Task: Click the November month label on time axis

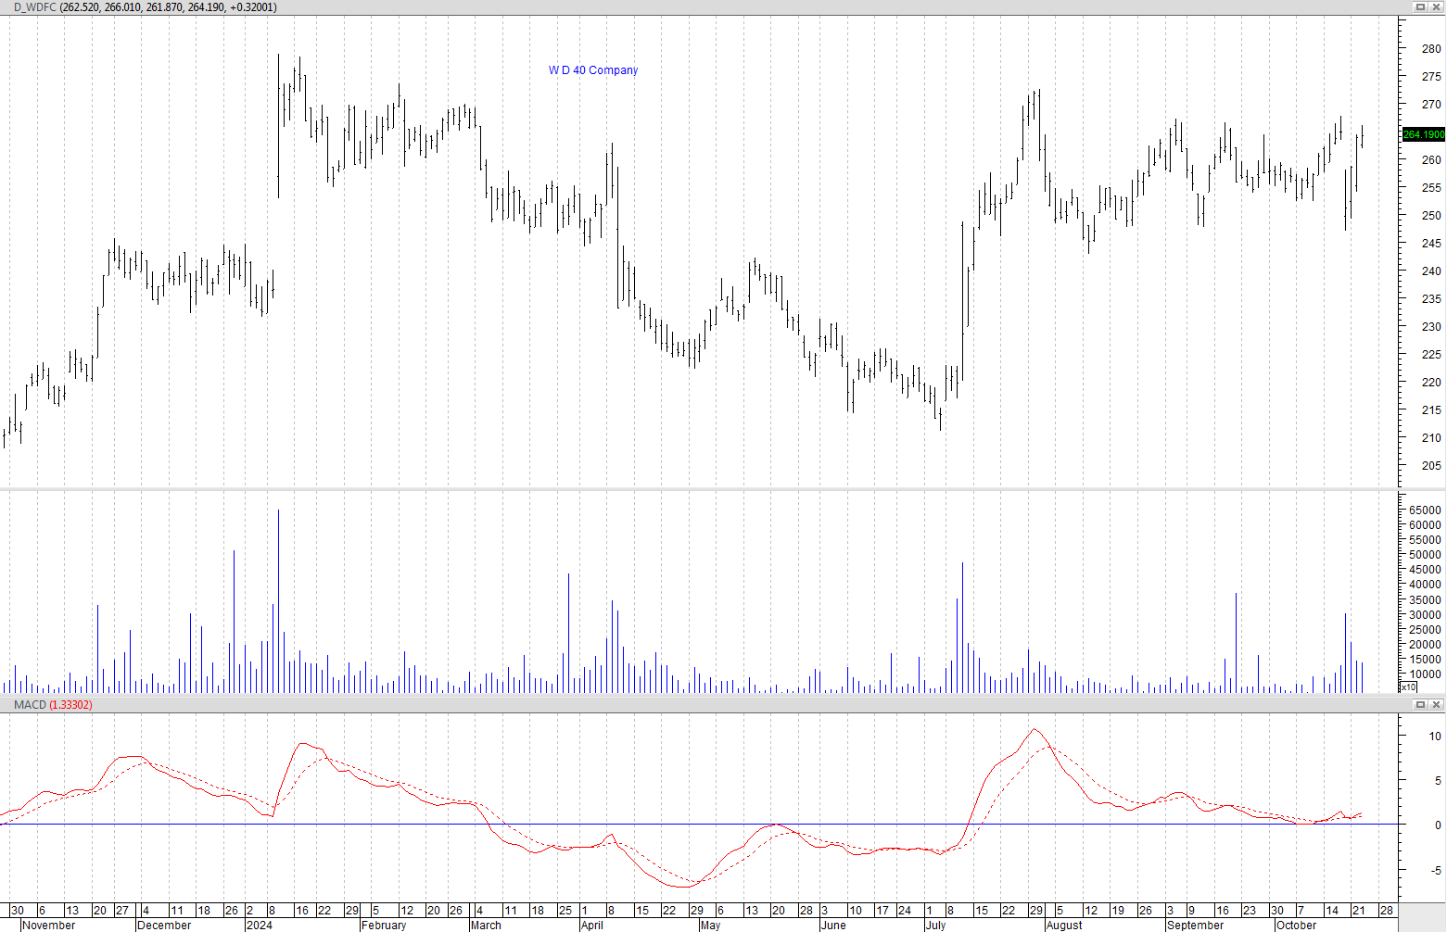Action: tap(49, 925)
